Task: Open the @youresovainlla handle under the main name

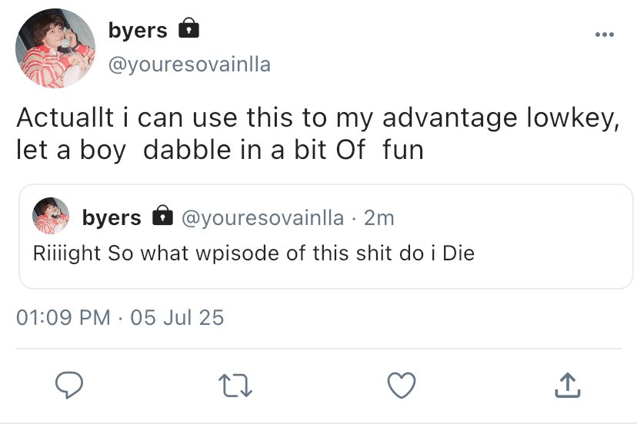Action: [x=189, y=65]
